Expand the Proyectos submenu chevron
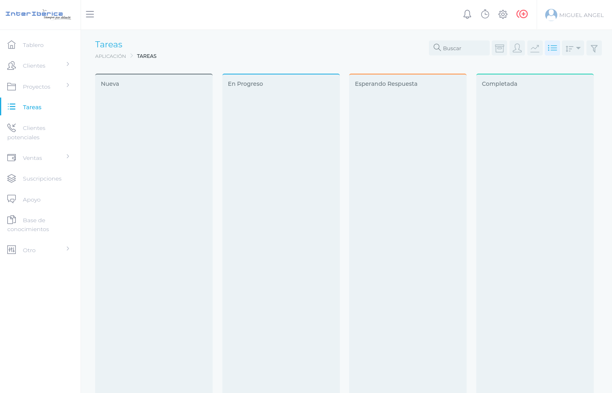The image size is (612, 393). click(68, 85)
